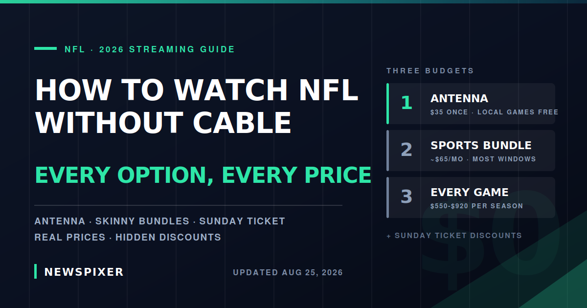587x308 pixels.
Task: Click the green bar beside NEWSPIXER
Action: [x=36, y=271]
